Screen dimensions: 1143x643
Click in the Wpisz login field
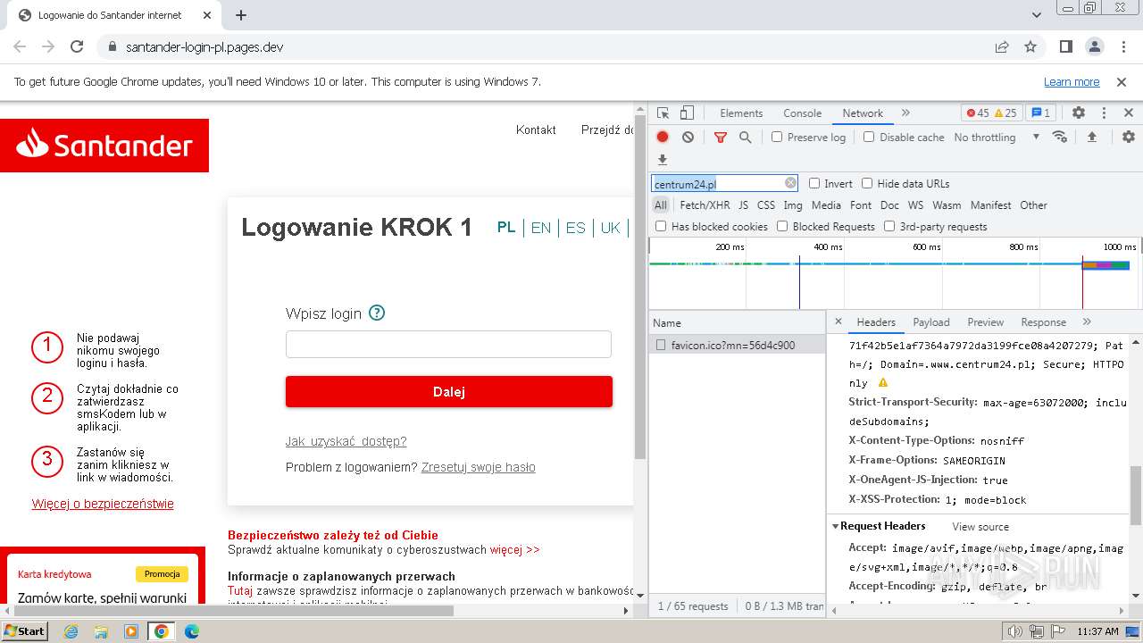click(448, 344)
